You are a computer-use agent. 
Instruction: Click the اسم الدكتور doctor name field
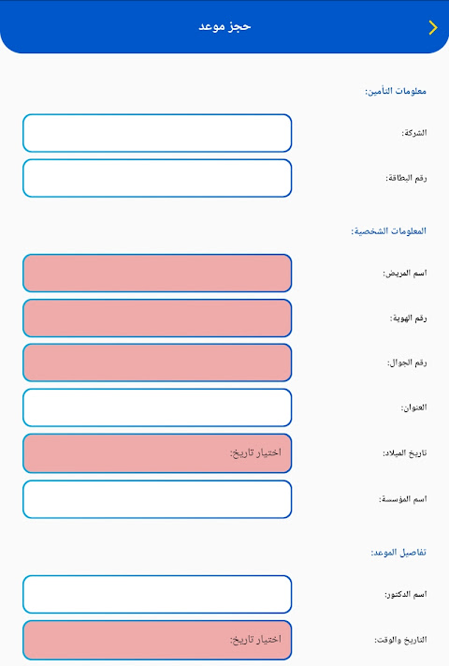point(157,594)
